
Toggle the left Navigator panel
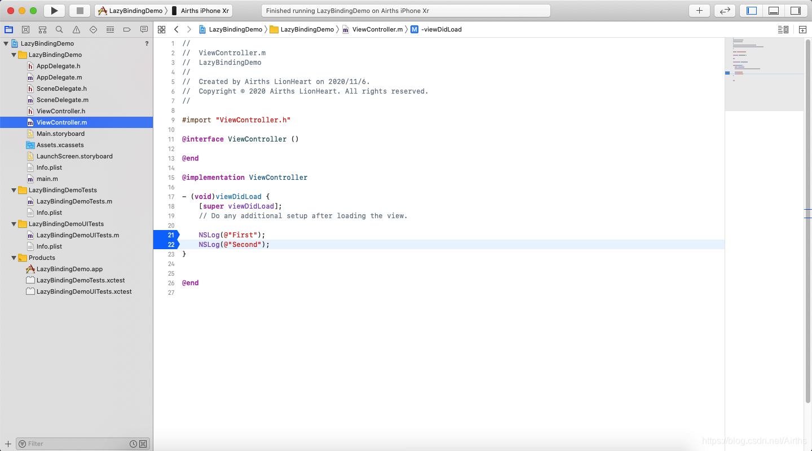point(751,11)
